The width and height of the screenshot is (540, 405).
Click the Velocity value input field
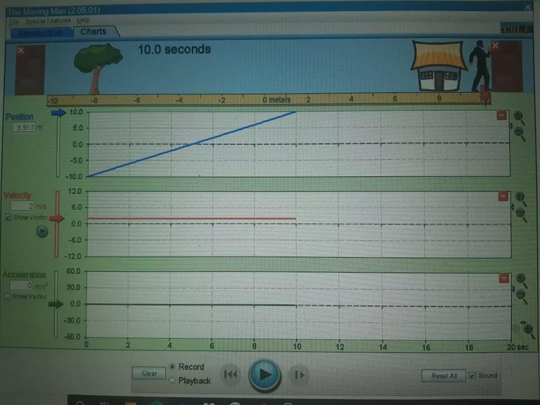tap(22, 206)
